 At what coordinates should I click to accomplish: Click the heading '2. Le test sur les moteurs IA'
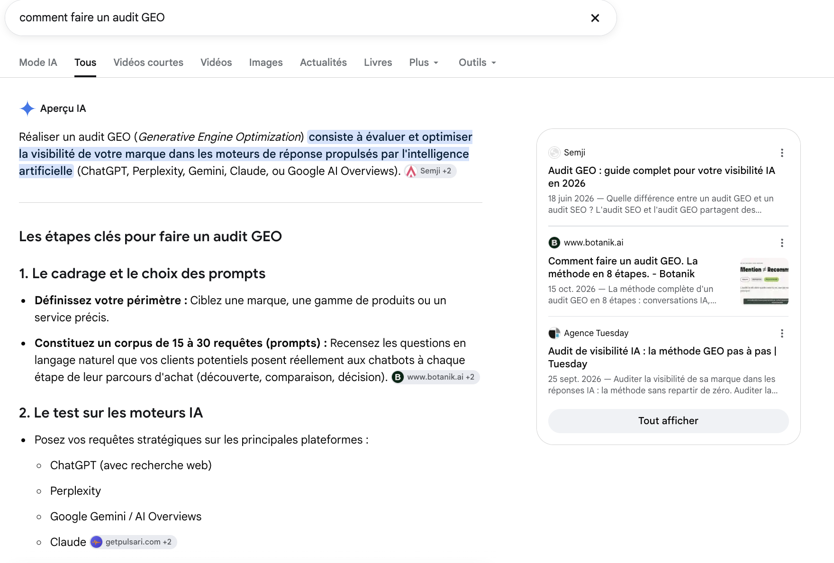[111, 413]
